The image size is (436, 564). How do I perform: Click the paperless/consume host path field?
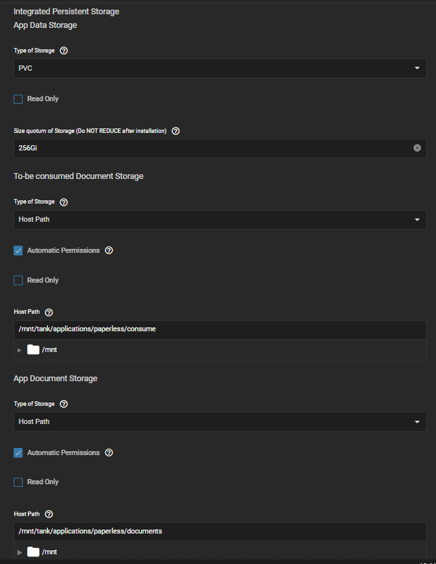pyautogui.click(x=220, y=329)
